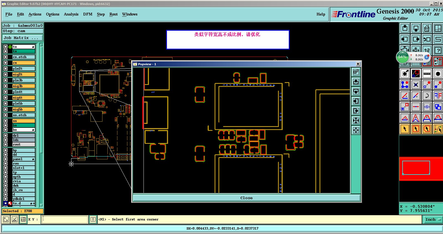Click the rotate arc arrow icon
Screen dimensions: 443x234
point(427,96)
